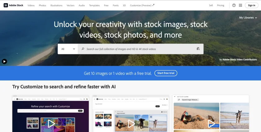Screen dimensions: 261x132
Task: Click the visual search camera icon
Action: click(x=198, y=49)
